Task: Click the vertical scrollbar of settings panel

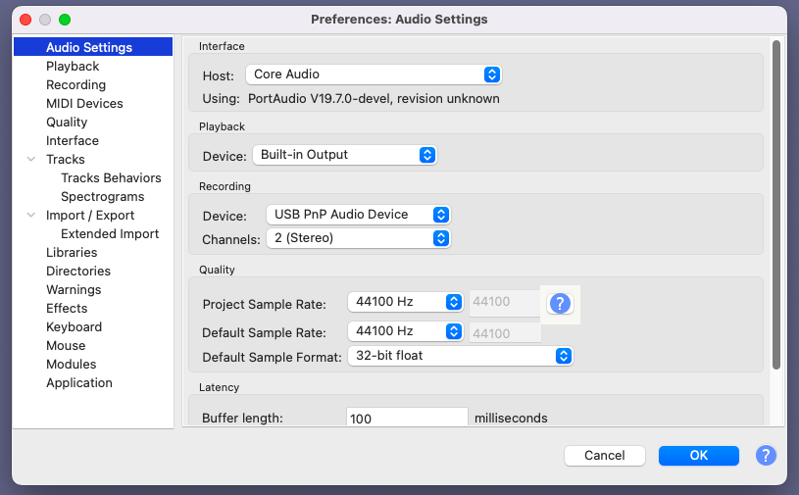Action: click(776, 206)
